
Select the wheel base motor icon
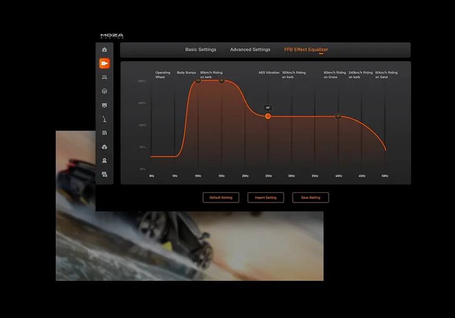(x=104, y=64)
